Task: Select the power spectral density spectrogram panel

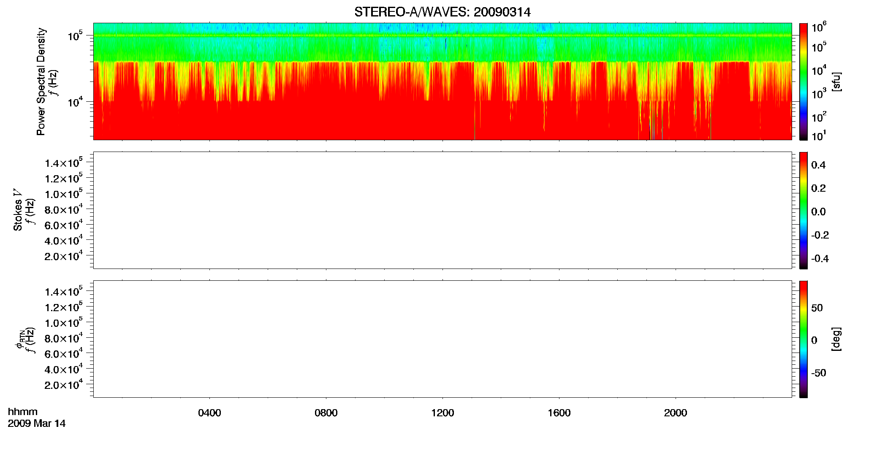Action: tap(442, 81)
